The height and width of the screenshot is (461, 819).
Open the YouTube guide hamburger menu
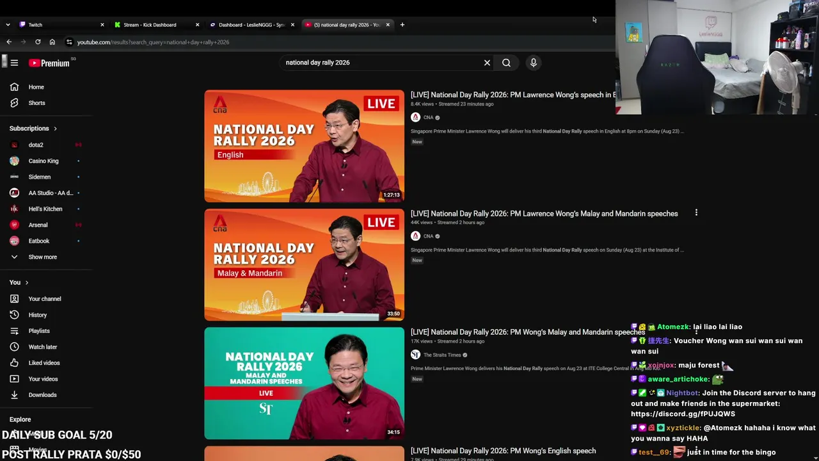(14, 63)
